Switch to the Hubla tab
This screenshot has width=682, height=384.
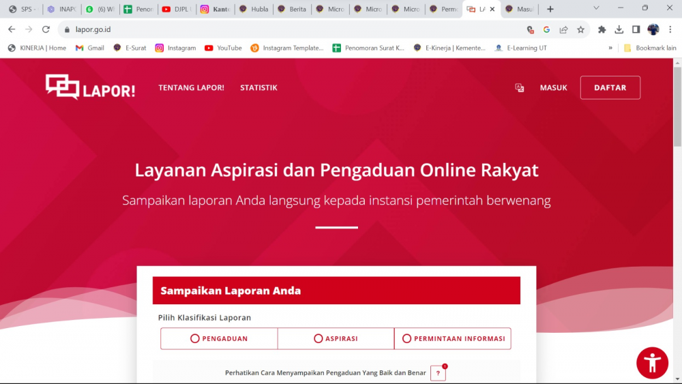click(x=254, y=9)
